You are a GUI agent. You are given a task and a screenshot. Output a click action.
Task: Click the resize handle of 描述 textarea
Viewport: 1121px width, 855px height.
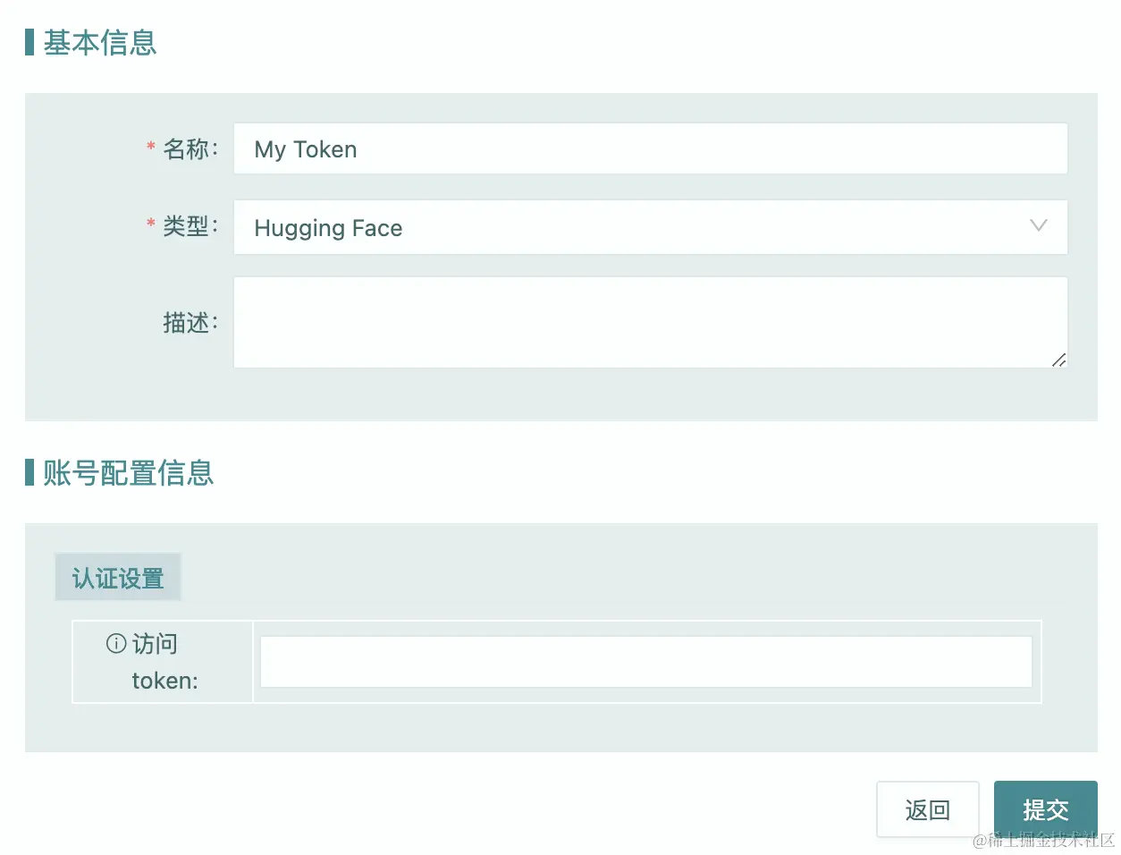1058,360
